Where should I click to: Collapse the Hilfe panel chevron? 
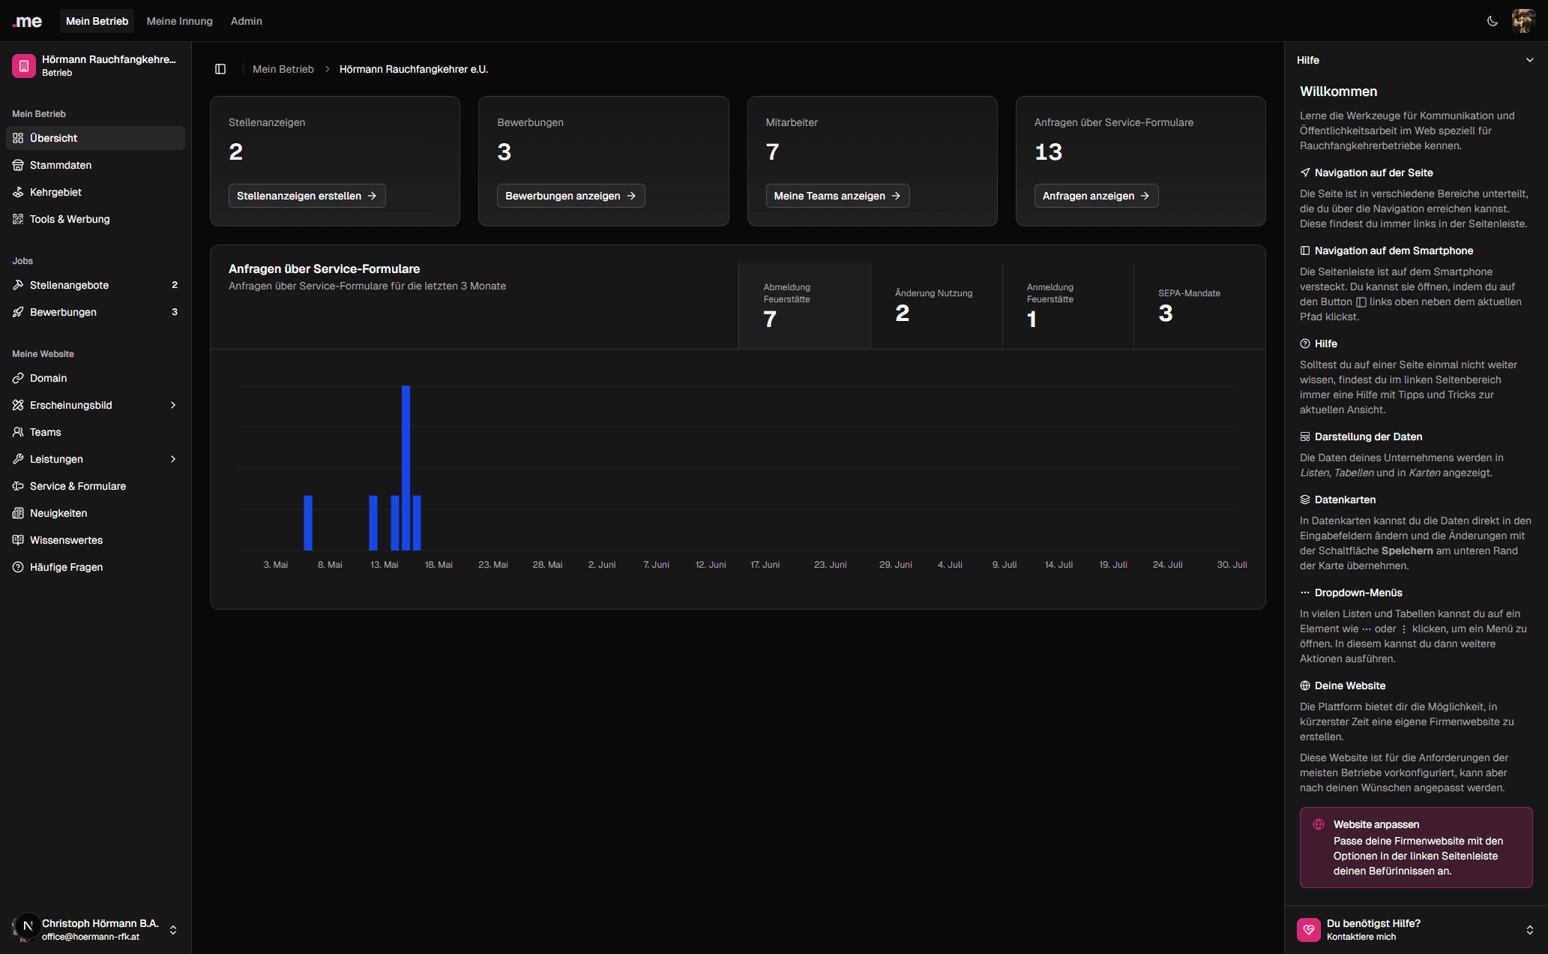[x=1532, y=60]
